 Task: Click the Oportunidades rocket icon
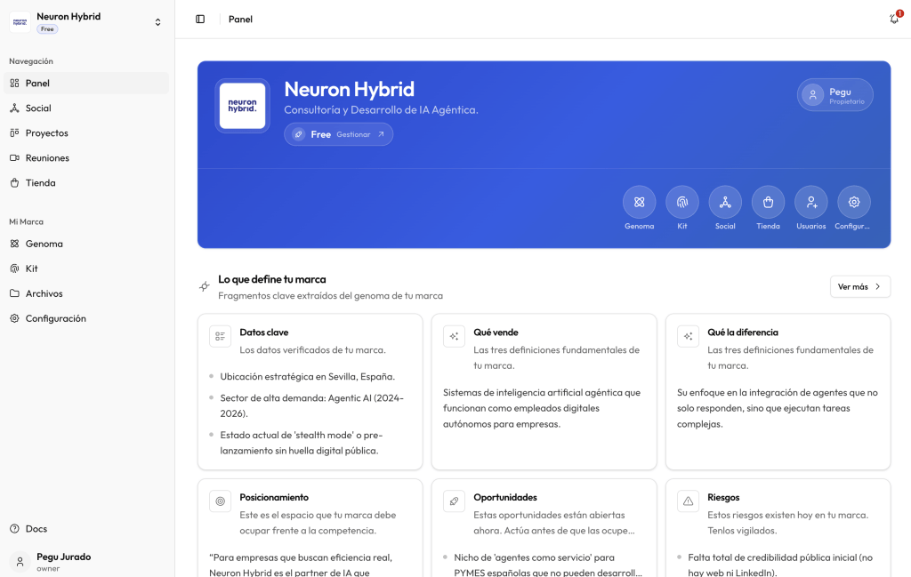coord(454,501)
